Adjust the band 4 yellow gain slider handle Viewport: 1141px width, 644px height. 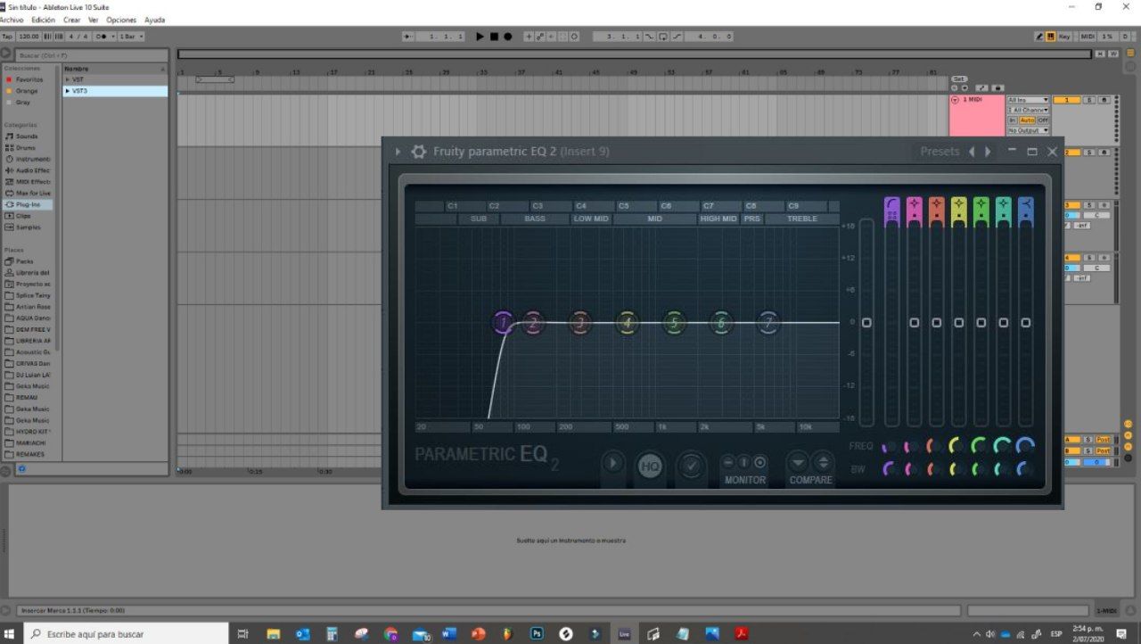(x=958, y=322)
